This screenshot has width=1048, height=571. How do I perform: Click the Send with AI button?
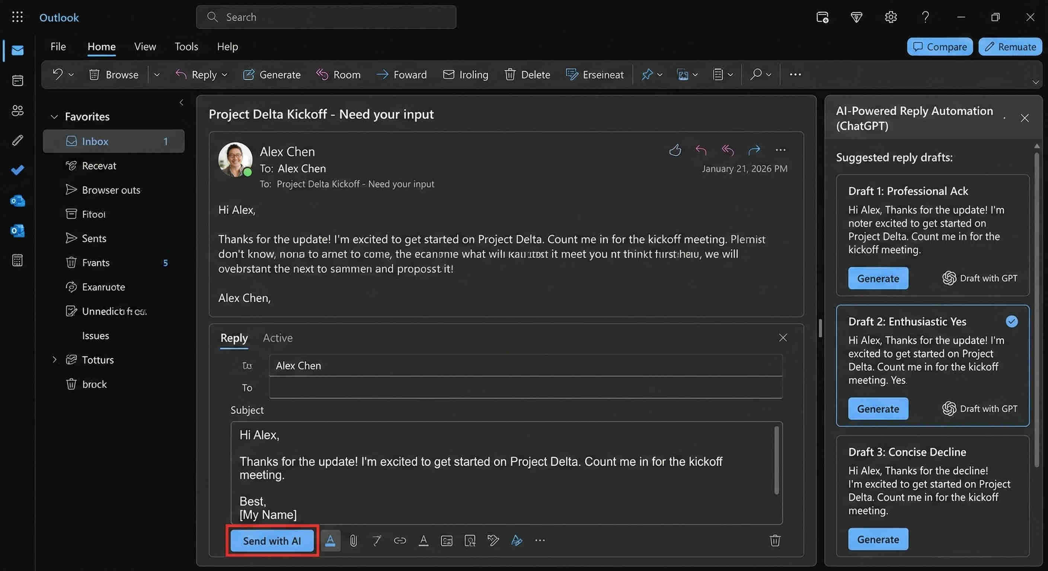[x=272, y=541]
